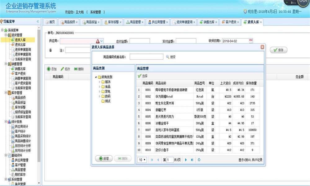Viewport: 310px width, 186px height.
Task: Open 供应商统计 report in navigation
Action: (20, 126)
